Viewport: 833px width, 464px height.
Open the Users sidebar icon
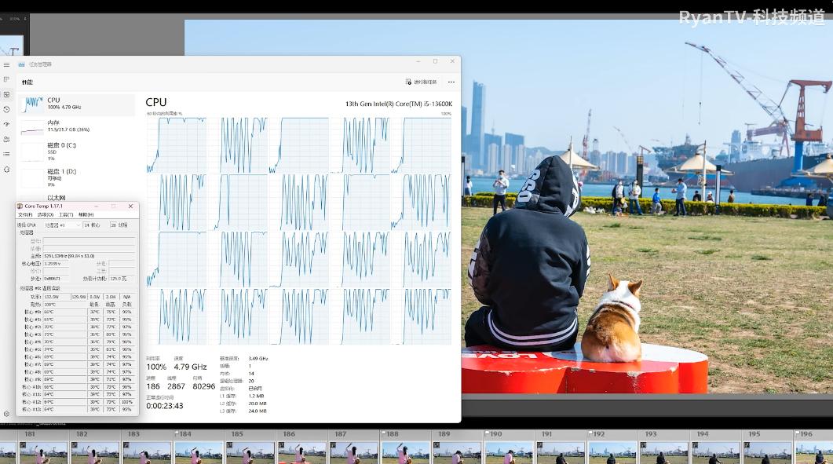point(6,139)
